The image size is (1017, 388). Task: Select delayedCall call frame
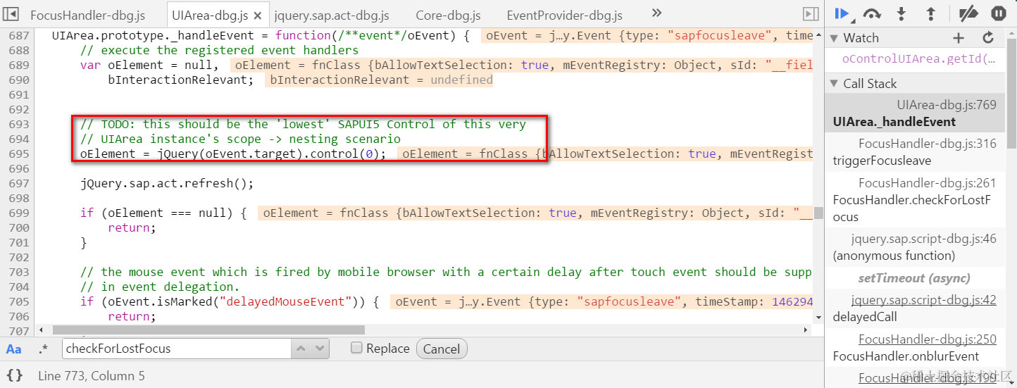865,317
